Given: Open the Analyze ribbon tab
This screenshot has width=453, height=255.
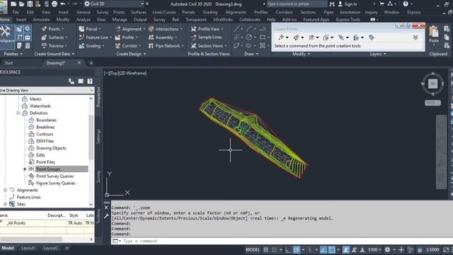Looking at the screenshot, I should coord(84,19).
